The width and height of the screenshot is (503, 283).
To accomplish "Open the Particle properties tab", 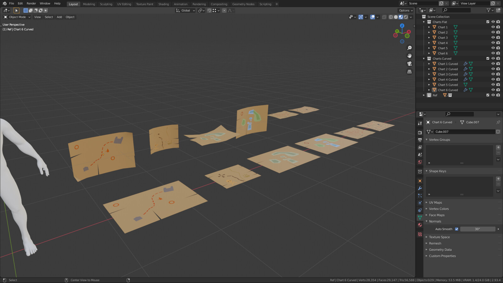I will pyautogui.click(x=420, y=195).
